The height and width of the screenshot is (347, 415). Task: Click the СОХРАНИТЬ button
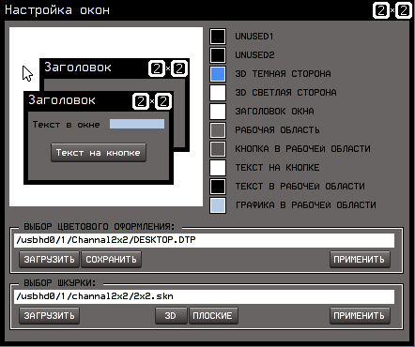(x=111, y=260)
